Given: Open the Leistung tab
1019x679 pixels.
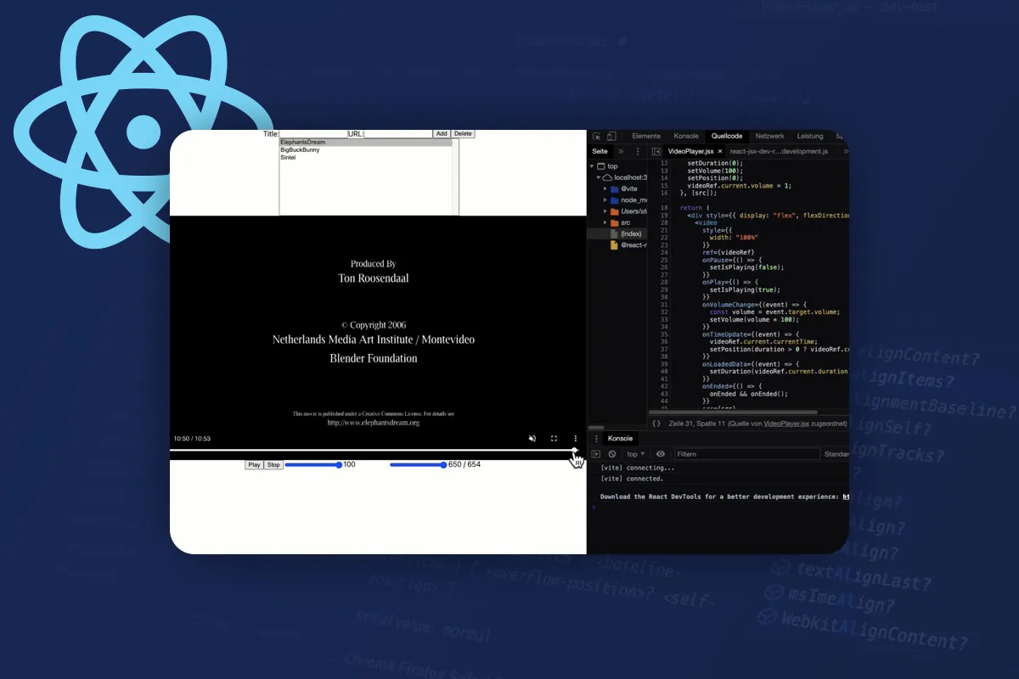Looking at the screenshot, I should click(x=810, y=136).
